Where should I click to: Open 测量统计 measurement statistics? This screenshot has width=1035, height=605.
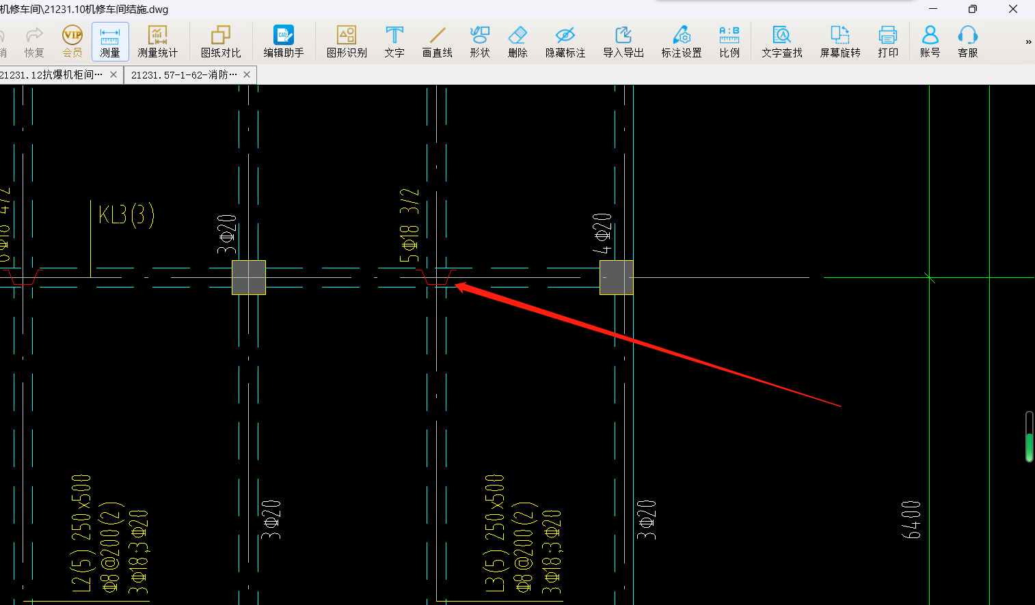tap(157, 42)
